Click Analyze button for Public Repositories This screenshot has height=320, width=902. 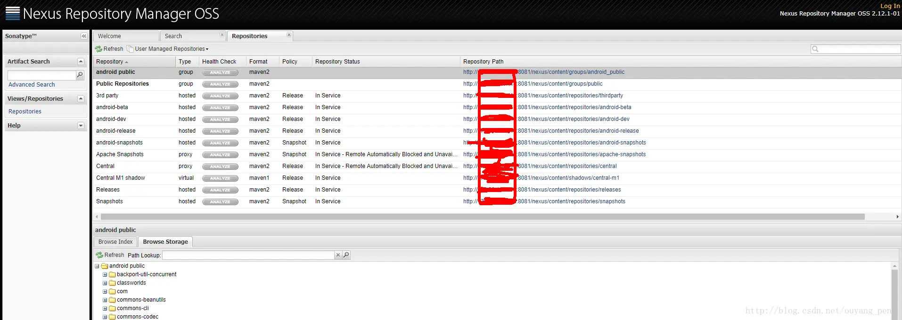220,84
